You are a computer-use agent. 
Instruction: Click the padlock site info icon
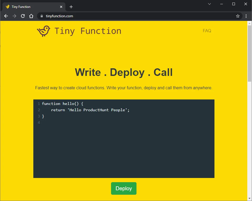click(42, 16)
